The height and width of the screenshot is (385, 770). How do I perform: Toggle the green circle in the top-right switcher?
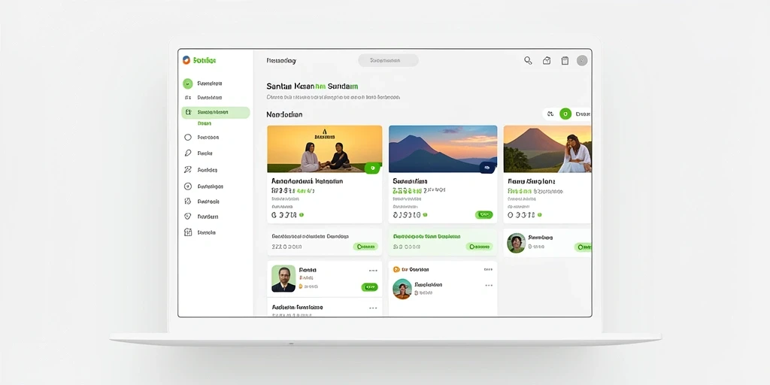pos(565,114)
